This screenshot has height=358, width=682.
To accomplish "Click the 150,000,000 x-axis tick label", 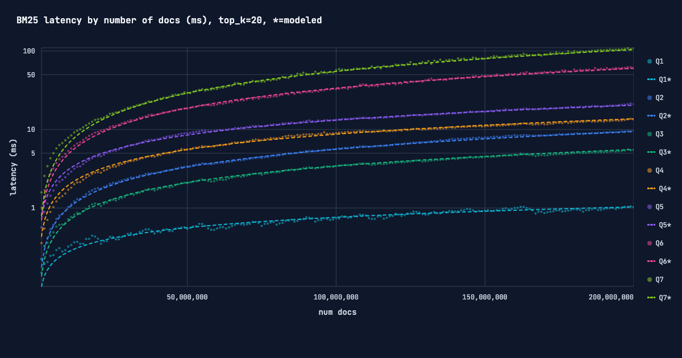I will coord(485,297).
